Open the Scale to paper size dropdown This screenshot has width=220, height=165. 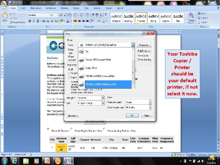[150, 107]
